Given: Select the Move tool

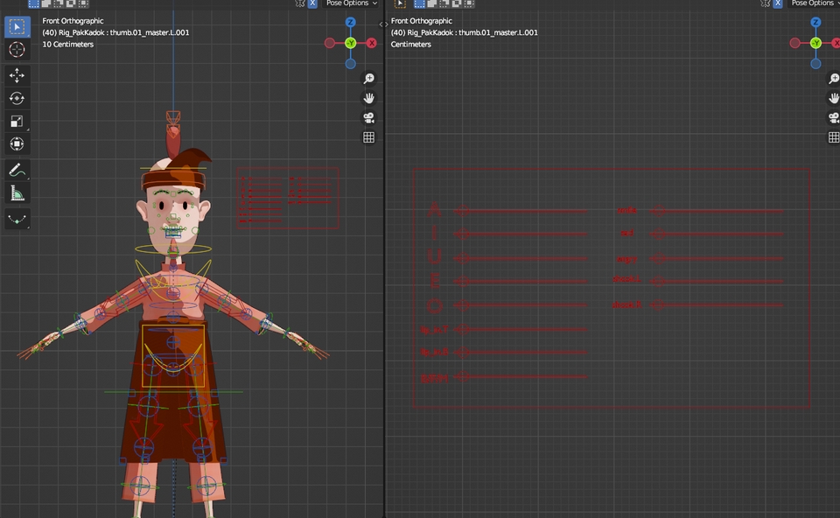Looking at the screenshot, I should [17, 75].
